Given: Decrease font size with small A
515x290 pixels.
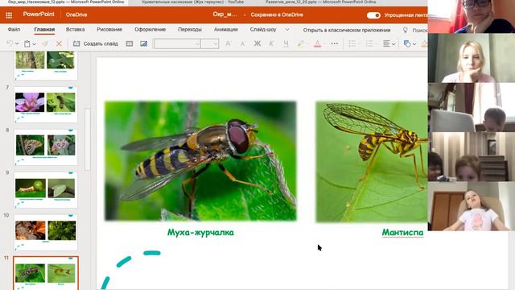Looking at the screenshot, I should click(x=242, y=43).
